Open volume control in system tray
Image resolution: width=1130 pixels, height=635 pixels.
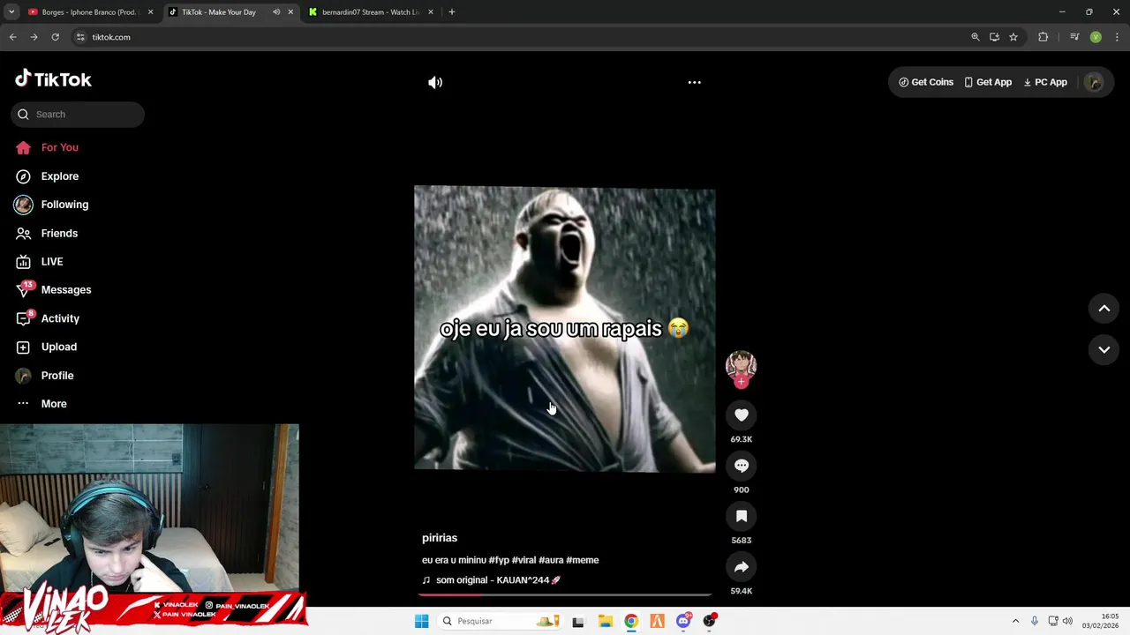[1067, 621]
